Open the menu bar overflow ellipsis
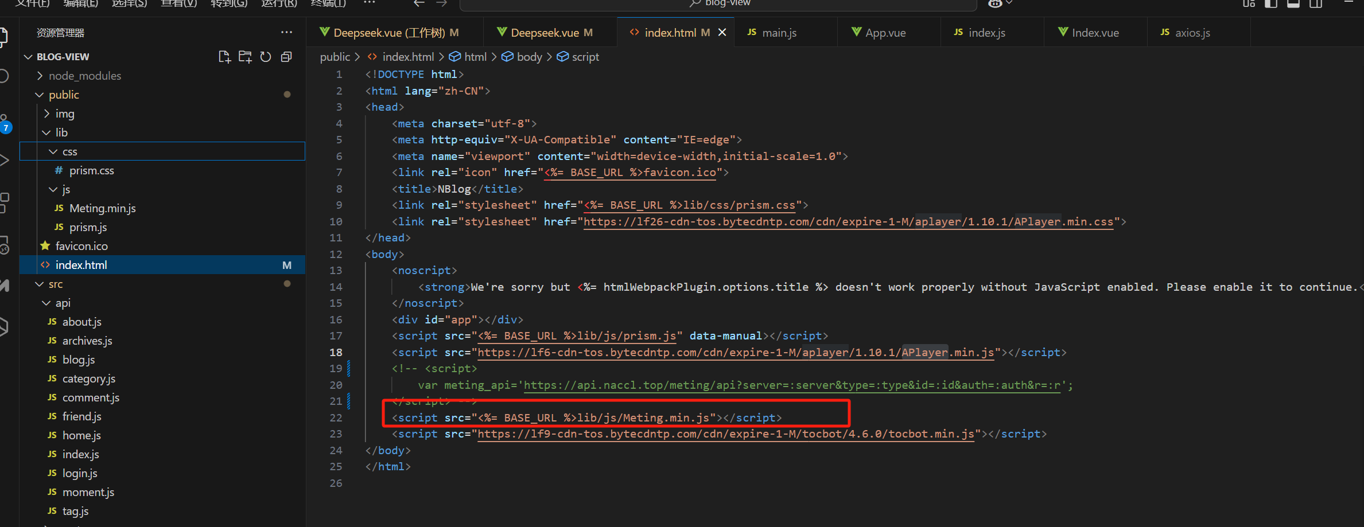This screenshot has width=1364, height=527. pos(370,3)
